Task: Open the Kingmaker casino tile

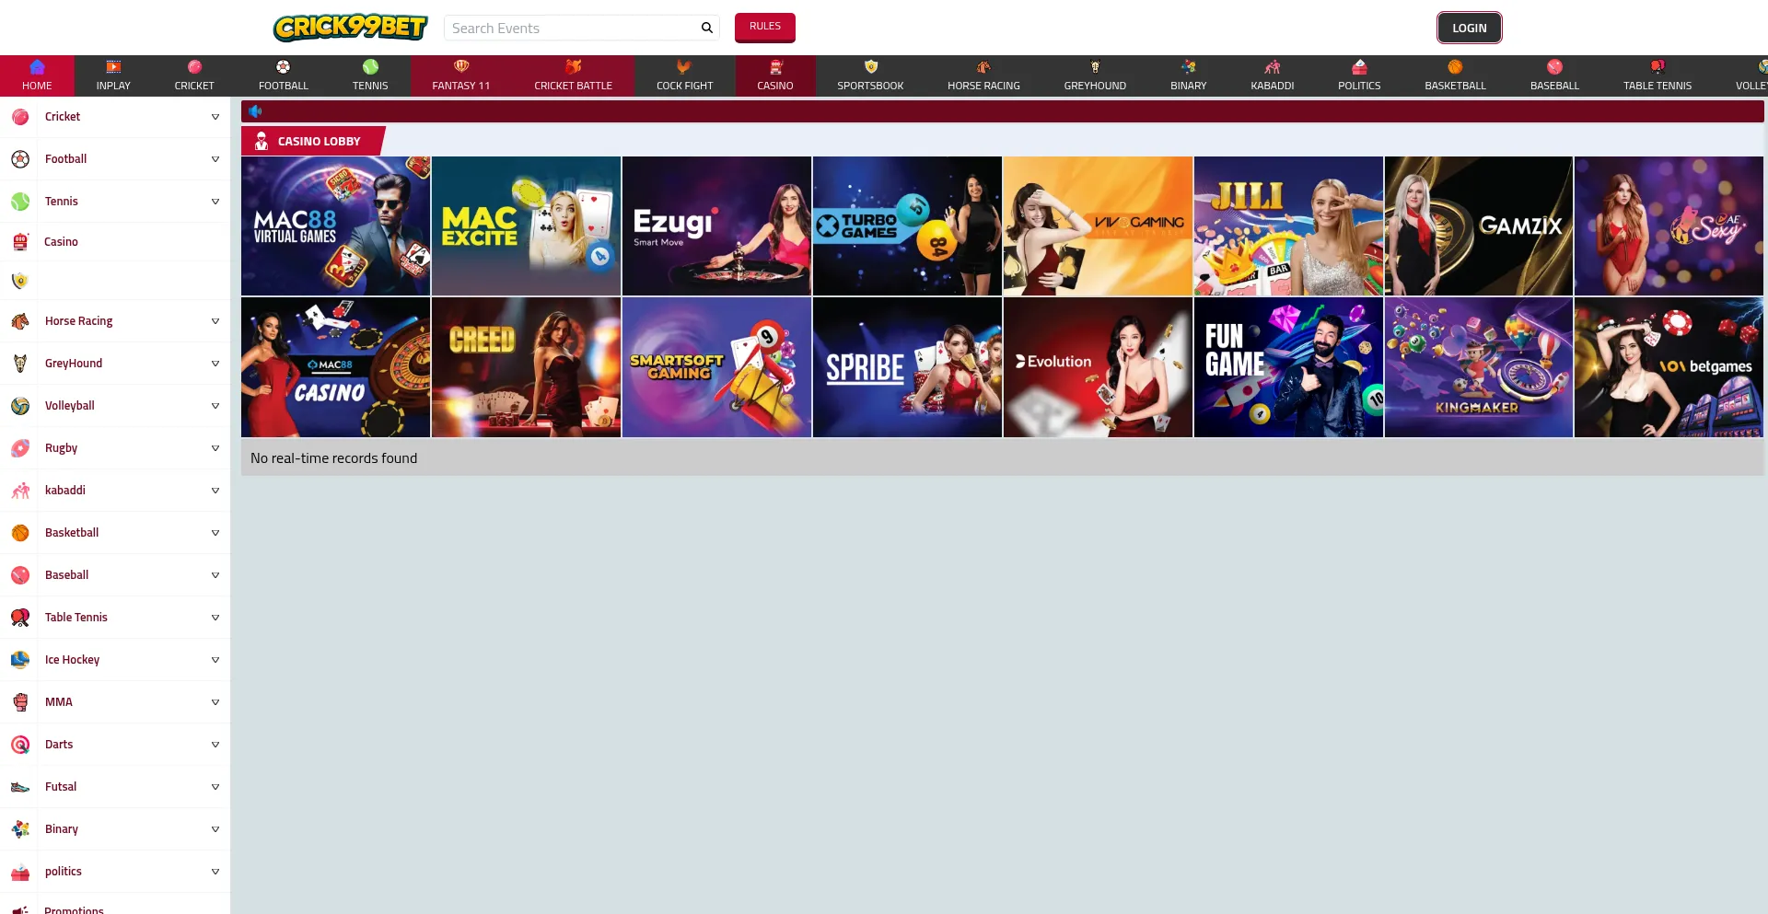Action: coord(1479,367)
